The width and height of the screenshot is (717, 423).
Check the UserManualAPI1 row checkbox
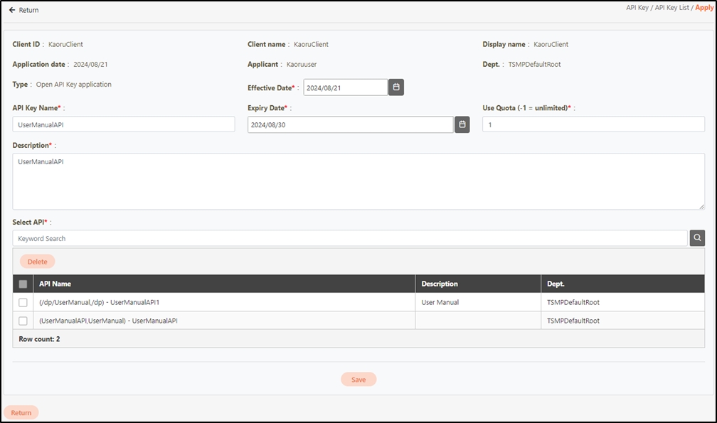point(23,302)
